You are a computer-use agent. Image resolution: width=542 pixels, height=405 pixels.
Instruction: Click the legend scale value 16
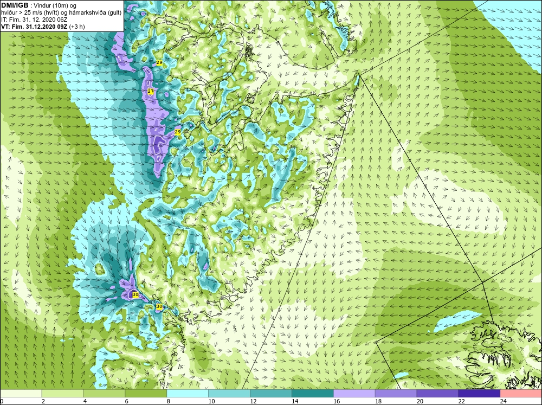[x=337, y=401]
